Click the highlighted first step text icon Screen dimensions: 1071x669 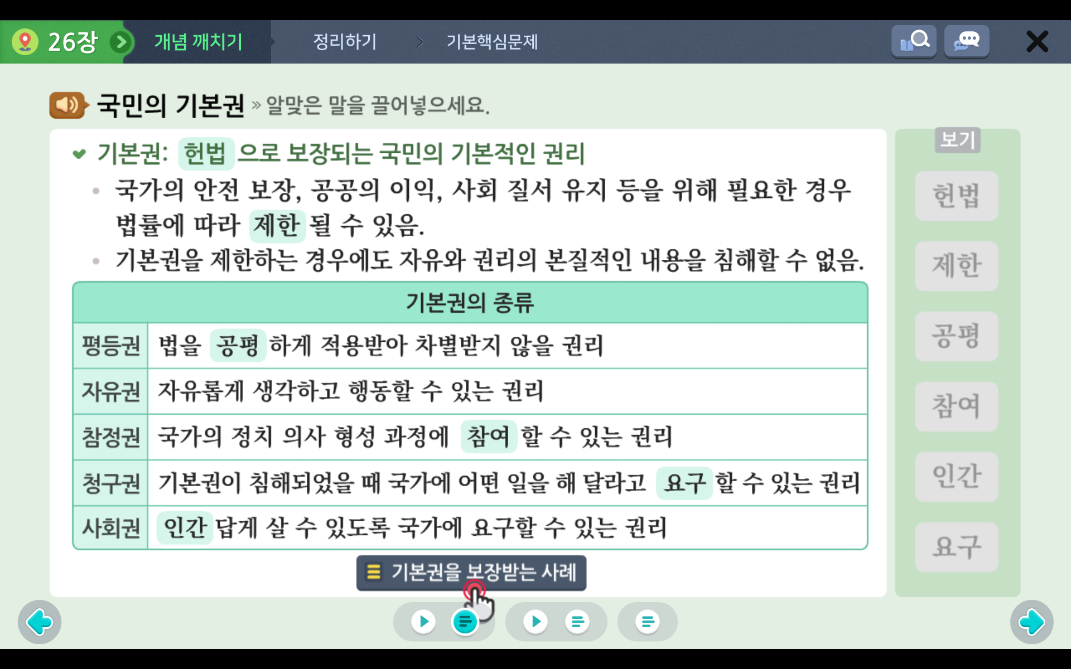click(x=465, y=621)
